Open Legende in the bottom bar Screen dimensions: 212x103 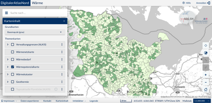click(94, 101)
